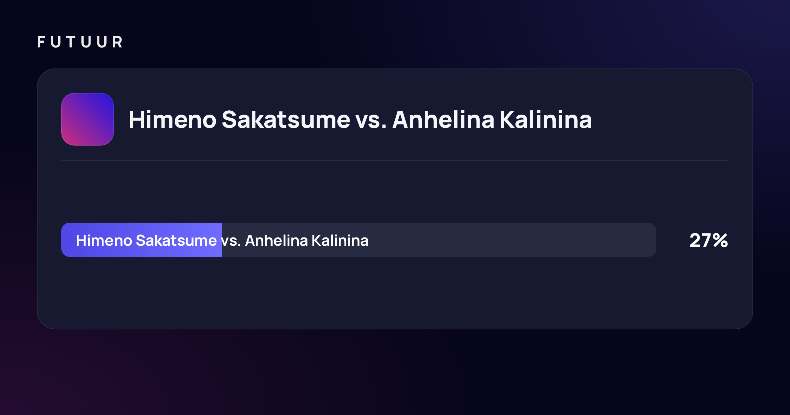Click the percent sign beside 27

point(720,240)
